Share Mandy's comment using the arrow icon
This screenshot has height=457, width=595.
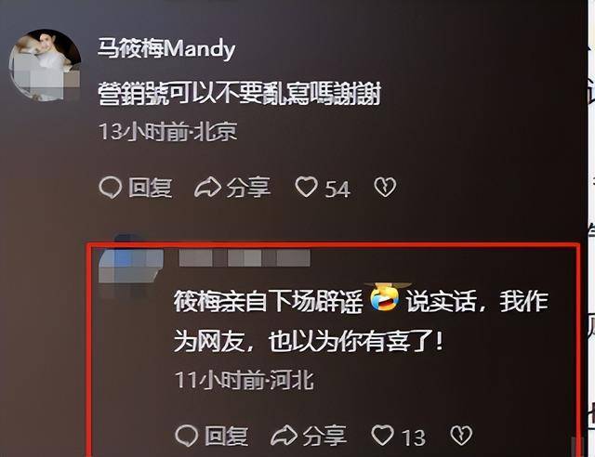[x=207, y=188]
